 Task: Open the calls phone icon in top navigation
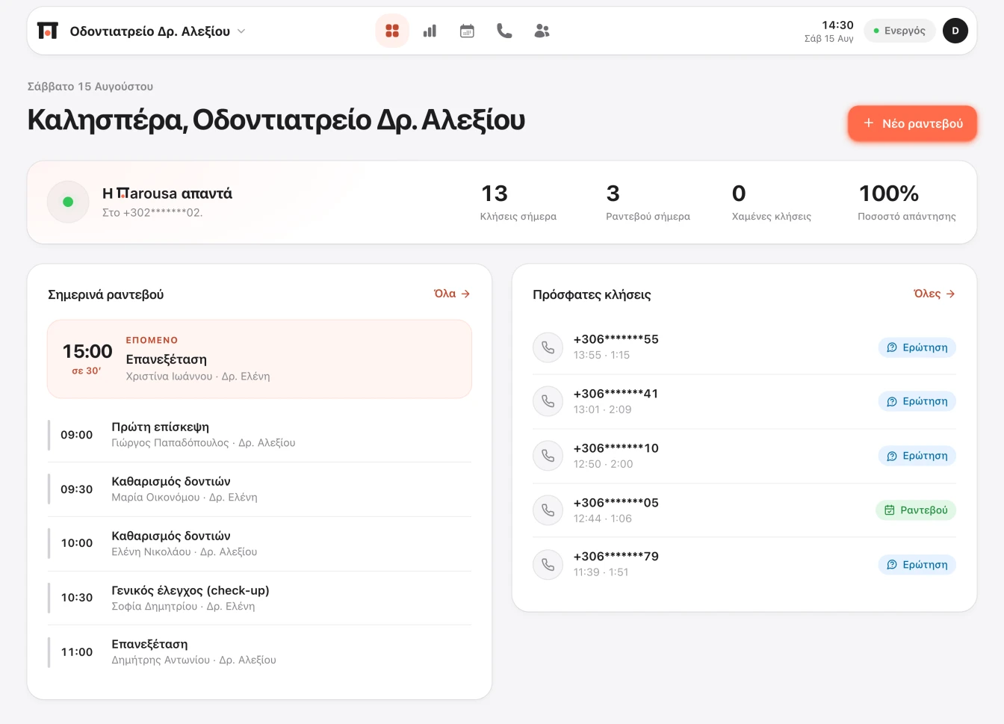tap(504, 31)
